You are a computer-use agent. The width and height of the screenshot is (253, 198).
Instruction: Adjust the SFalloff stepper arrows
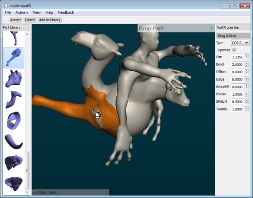tap(247, 102)
